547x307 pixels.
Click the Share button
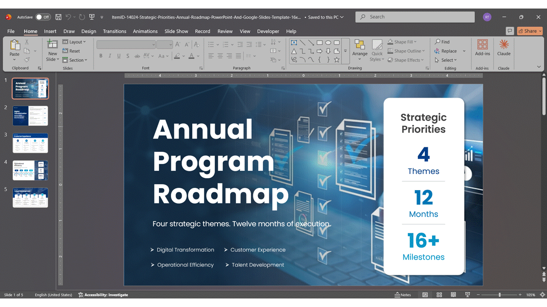(x=530, y=31)
